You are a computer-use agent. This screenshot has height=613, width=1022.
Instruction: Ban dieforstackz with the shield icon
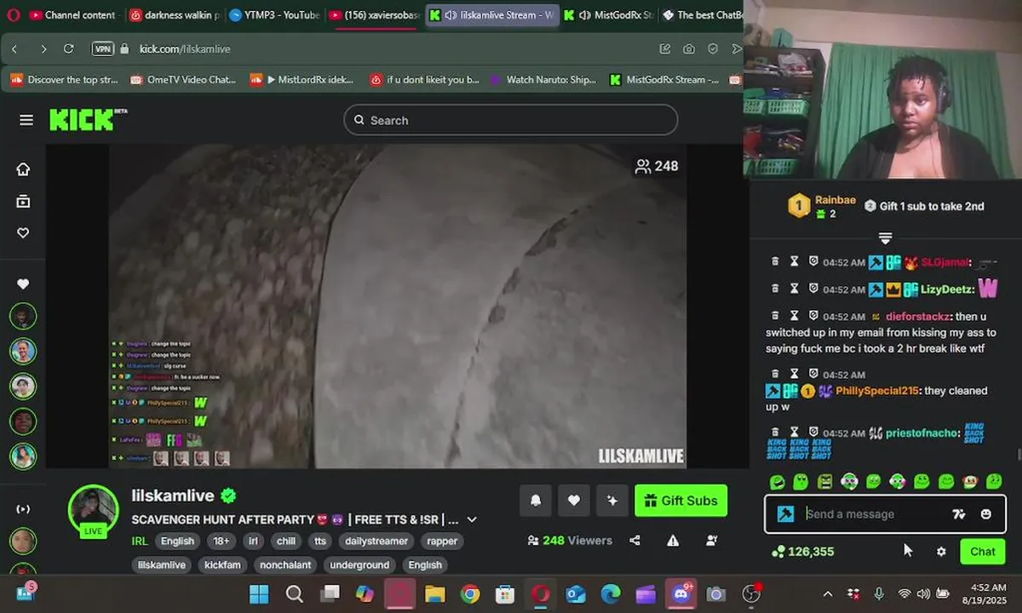coord(813,316)
